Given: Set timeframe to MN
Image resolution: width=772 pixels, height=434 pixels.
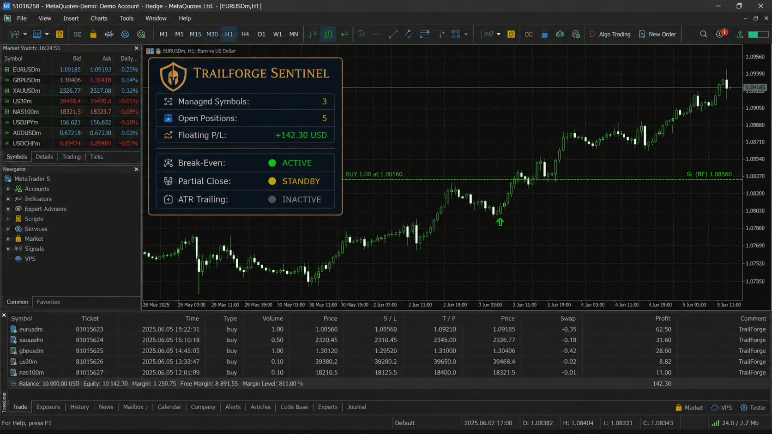Looking at the screenshot, I should [x=294, y=34].
